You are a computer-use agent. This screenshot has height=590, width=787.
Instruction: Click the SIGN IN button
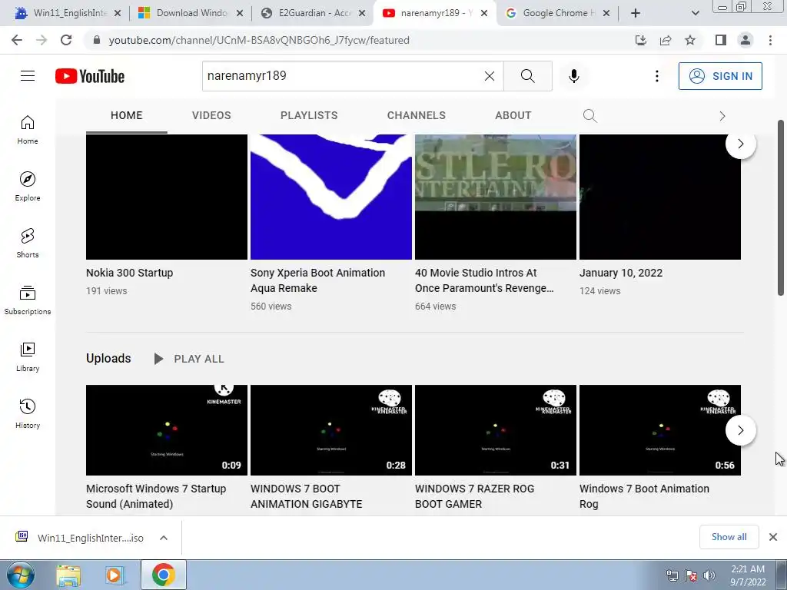click(x=720, y=76)
